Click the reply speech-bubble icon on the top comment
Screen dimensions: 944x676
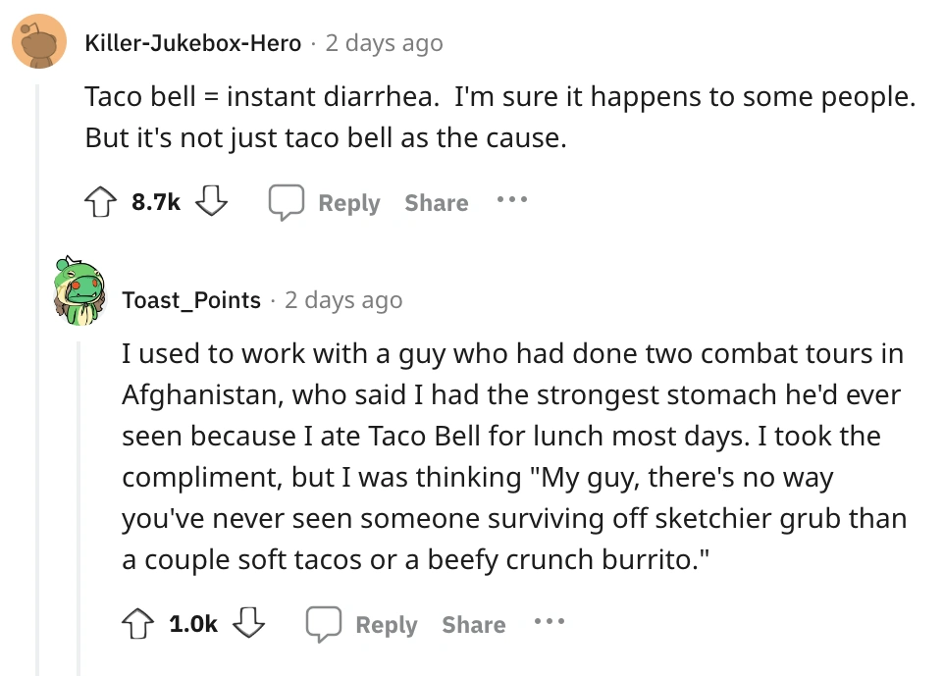[x=287, y=201]
